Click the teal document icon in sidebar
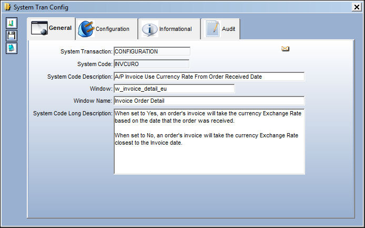365x228 pixels. [x=12, y=48]
